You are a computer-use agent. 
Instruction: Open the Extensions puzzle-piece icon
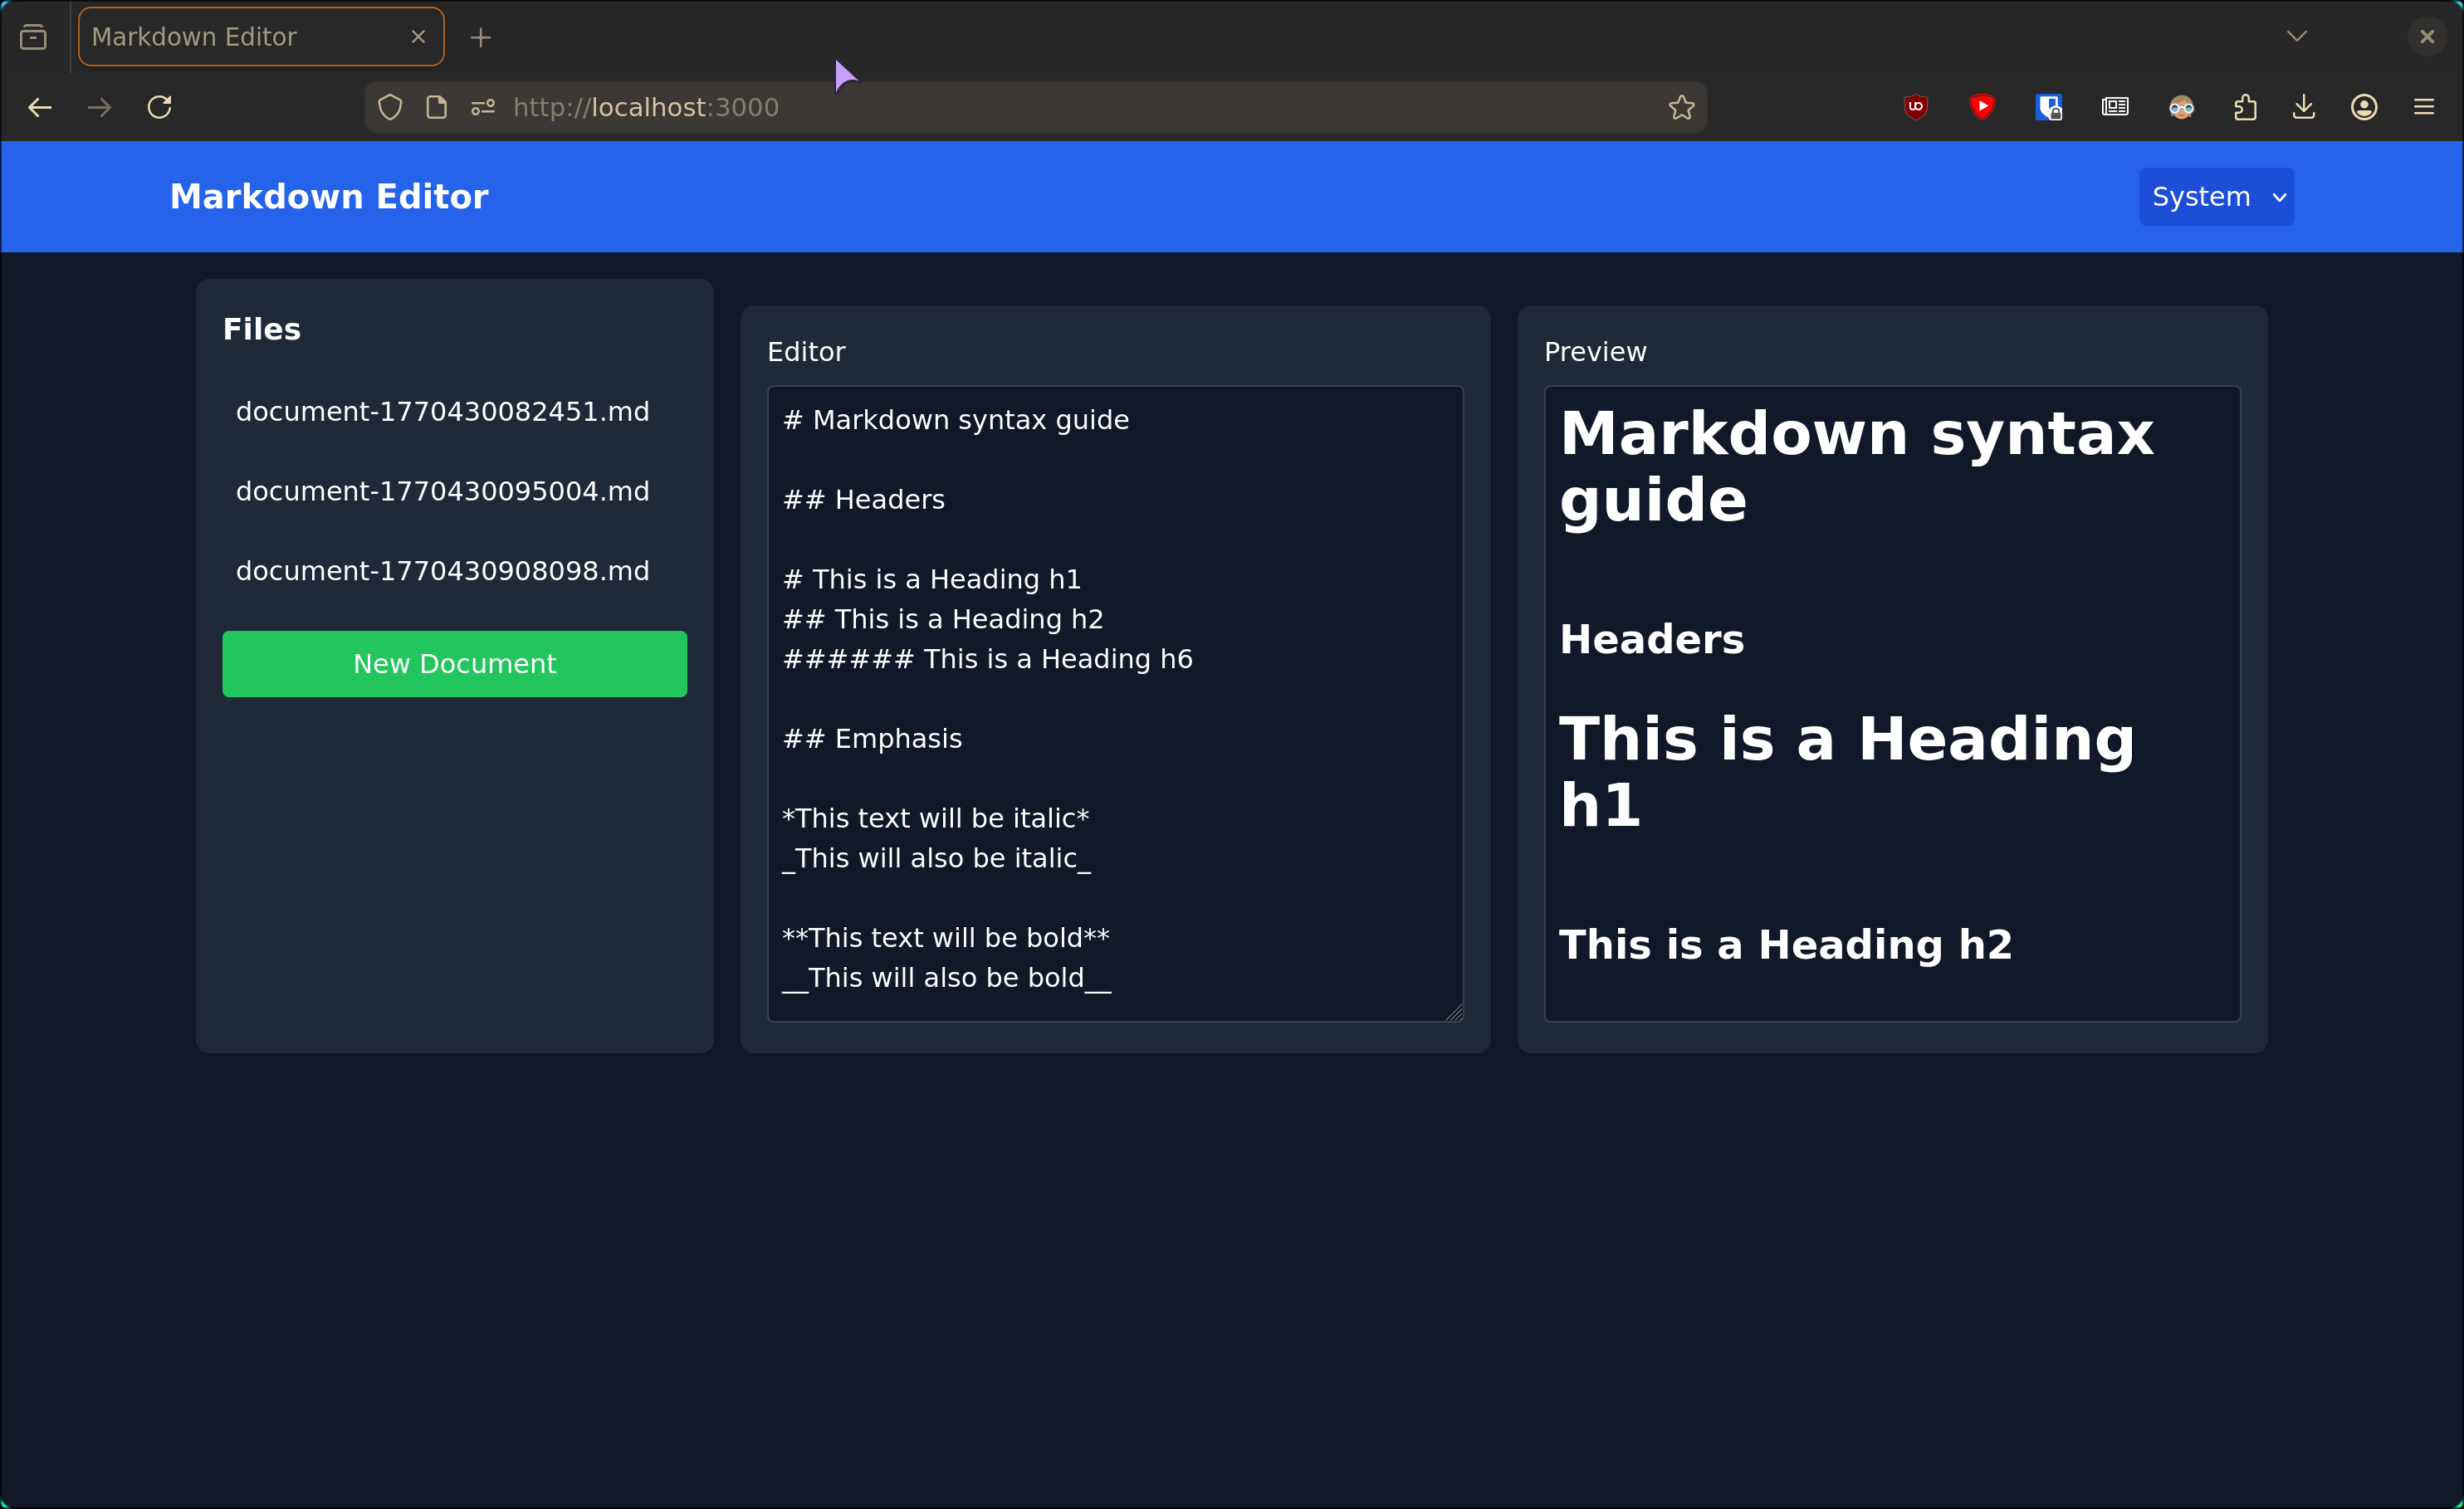click(2245, 107)
